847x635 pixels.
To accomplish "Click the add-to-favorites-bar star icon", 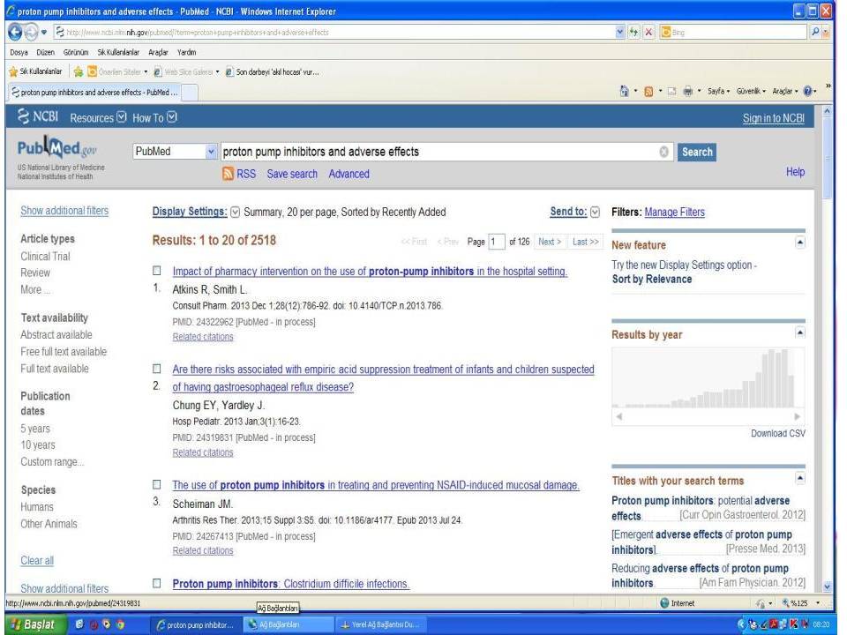I will (79, 71).
